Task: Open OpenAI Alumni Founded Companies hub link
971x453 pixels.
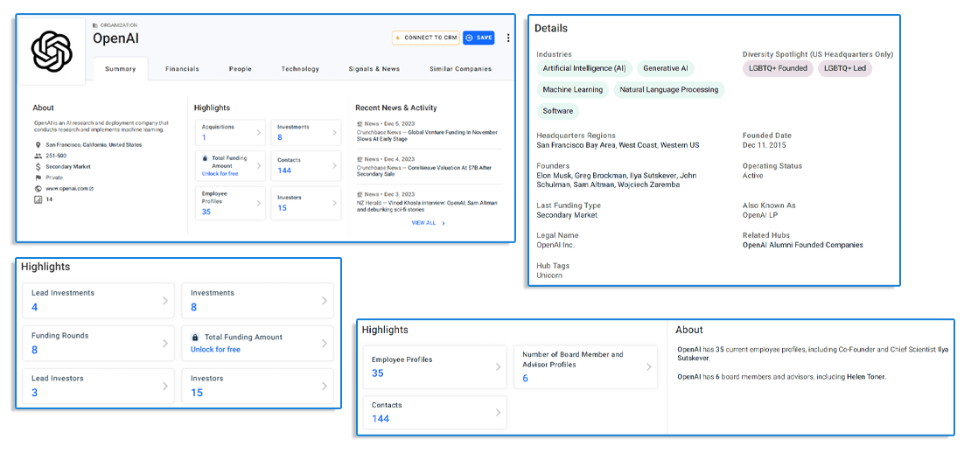Action: [x=802, y=245]
